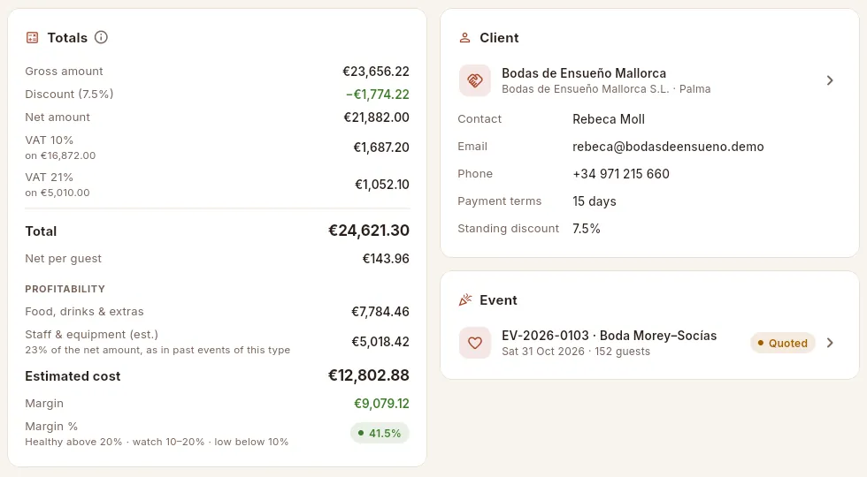Click the Quoted status badge
Viewport: 867px width, 477px height.
(782, 343)
